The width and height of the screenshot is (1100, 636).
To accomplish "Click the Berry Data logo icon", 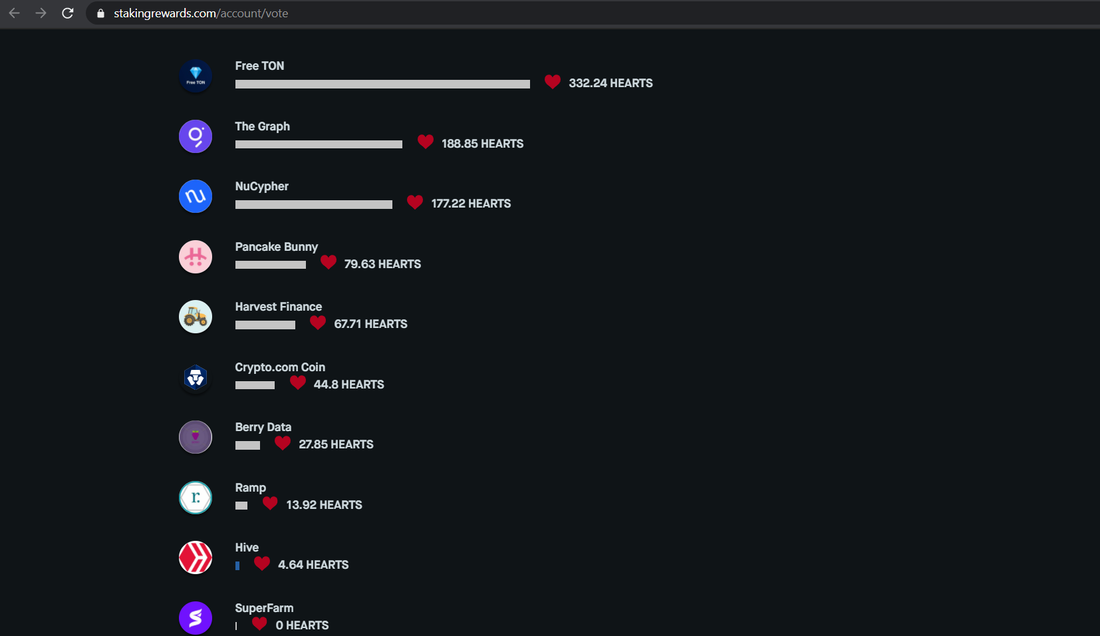I will point(196,437).
